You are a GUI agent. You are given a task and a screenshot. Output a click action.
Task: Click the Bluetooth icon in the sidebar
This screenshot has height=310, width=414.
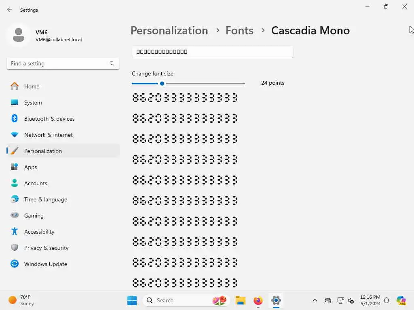click(x=15, y=118)
